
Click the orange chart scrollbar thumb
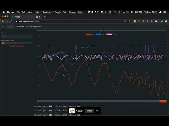(163, 101)
